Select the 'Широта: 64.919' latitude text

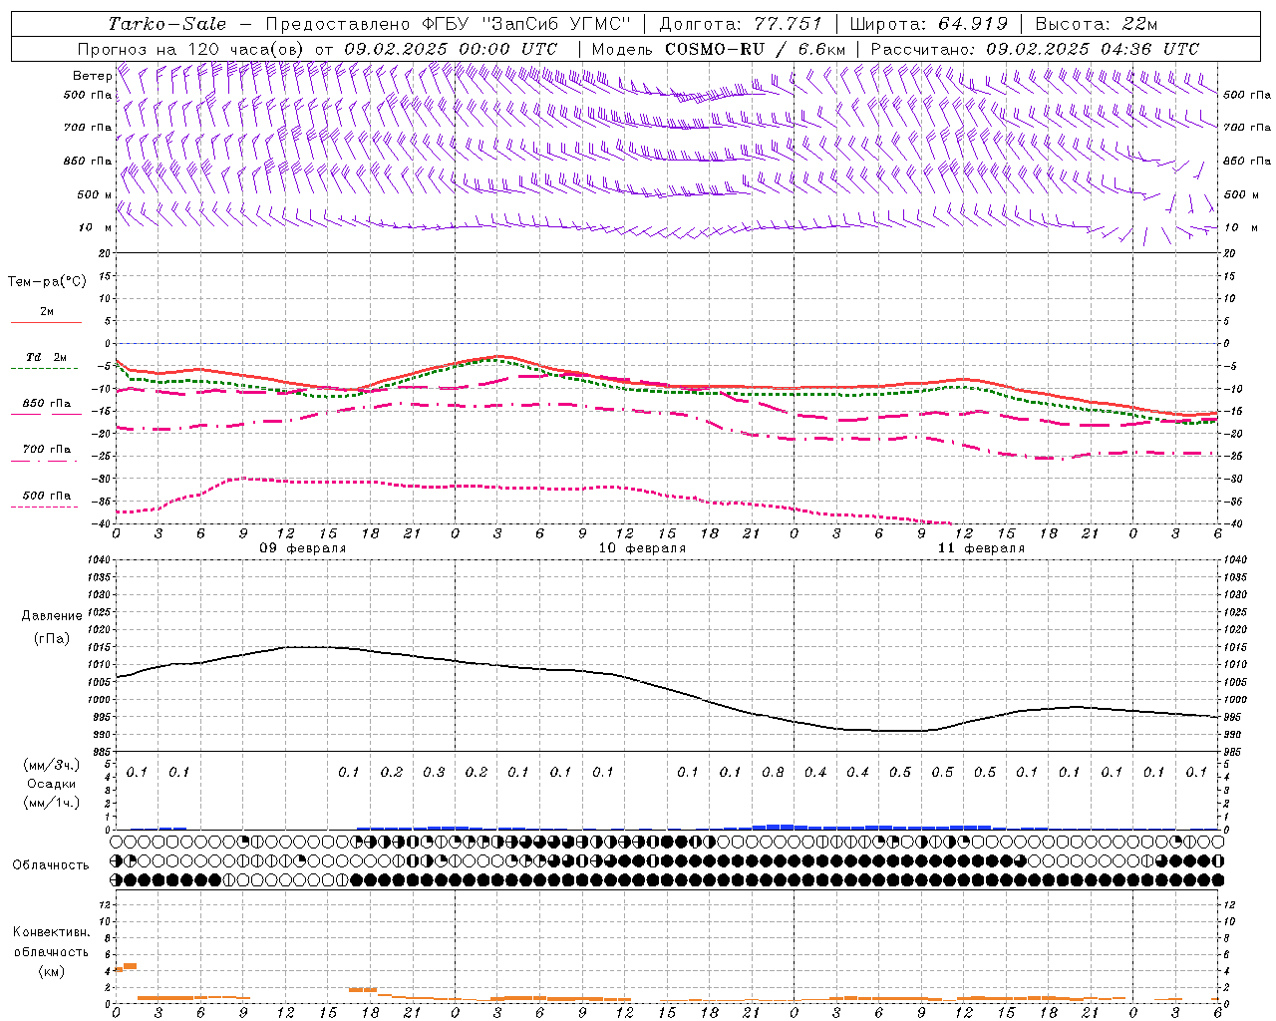pyautogui.click(x=929, y=24)
